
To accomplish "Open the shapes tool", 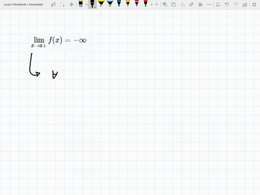I will pos(165,4).
